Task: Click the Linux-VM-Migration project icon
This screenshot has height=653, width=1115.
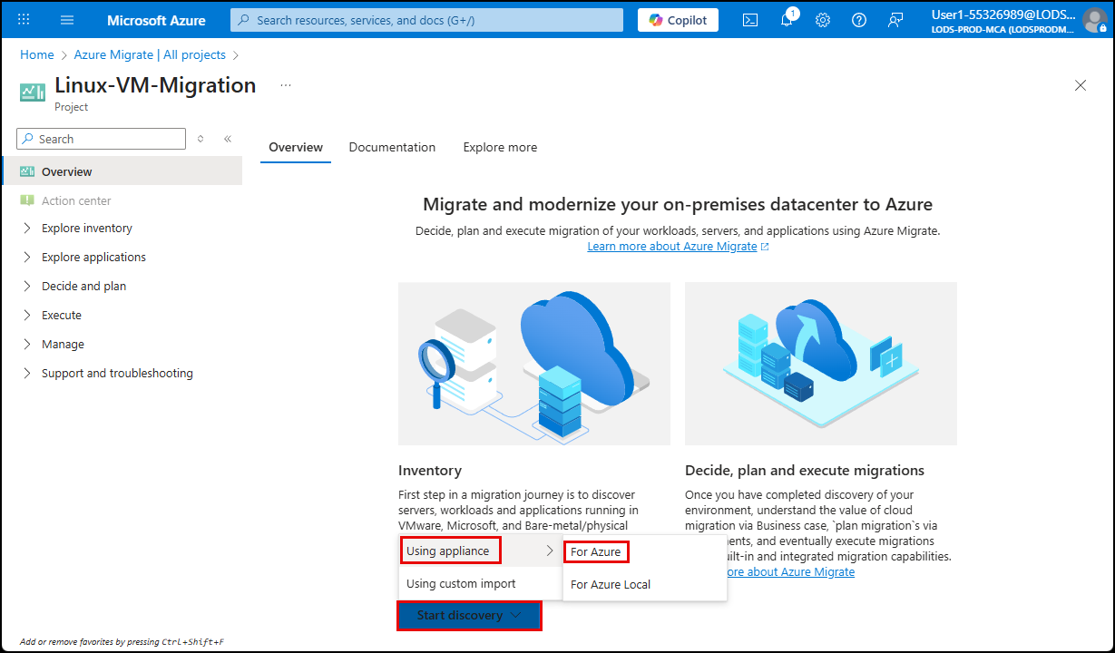Action: (33, 92)
